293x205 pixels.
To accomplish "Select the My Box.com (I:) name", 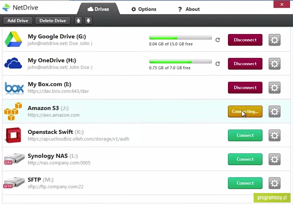I will [x=49, y=84].
